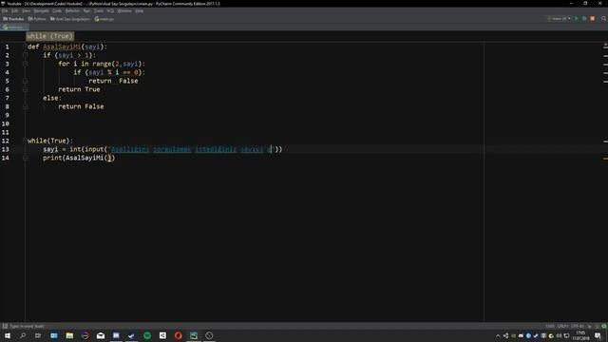The height and width of the screenshot is (342, 608).
Task: Click the caret position indicator in status bar
Action: pyautogui.click(x=550, y=326)
